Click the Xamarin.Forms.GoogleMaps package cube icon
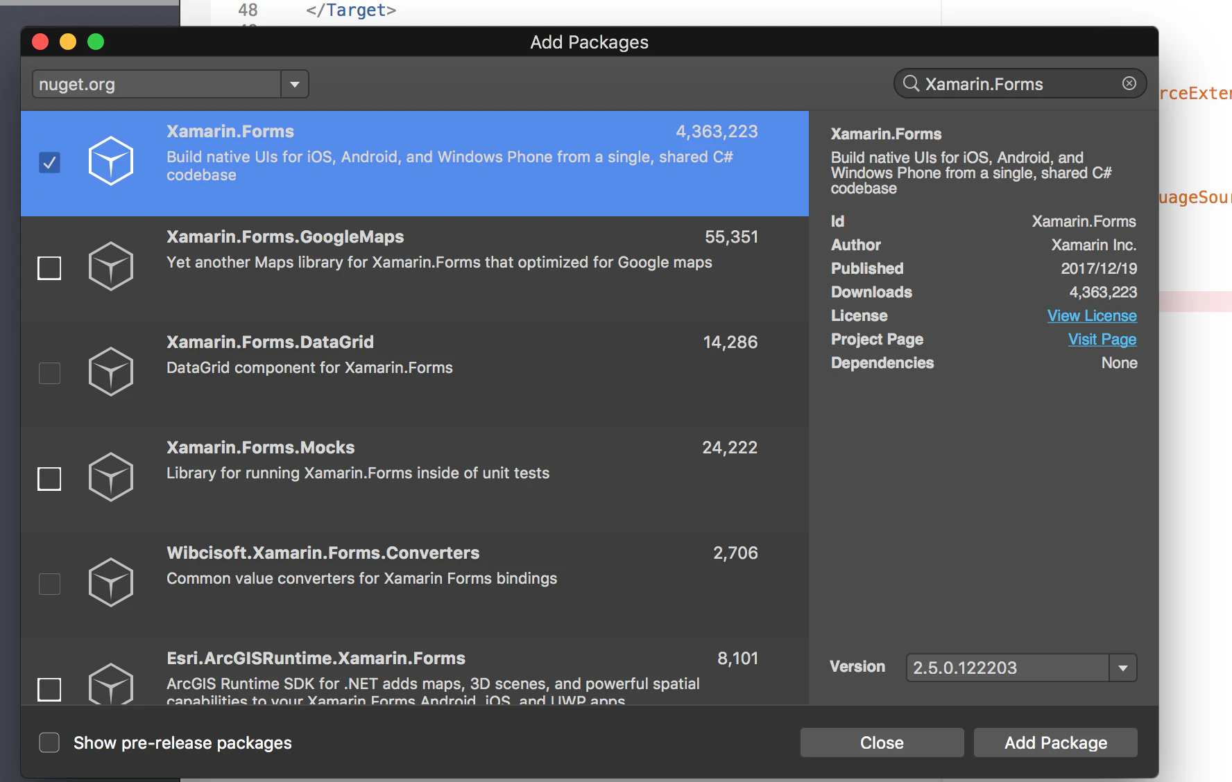 tap(111, 266)
